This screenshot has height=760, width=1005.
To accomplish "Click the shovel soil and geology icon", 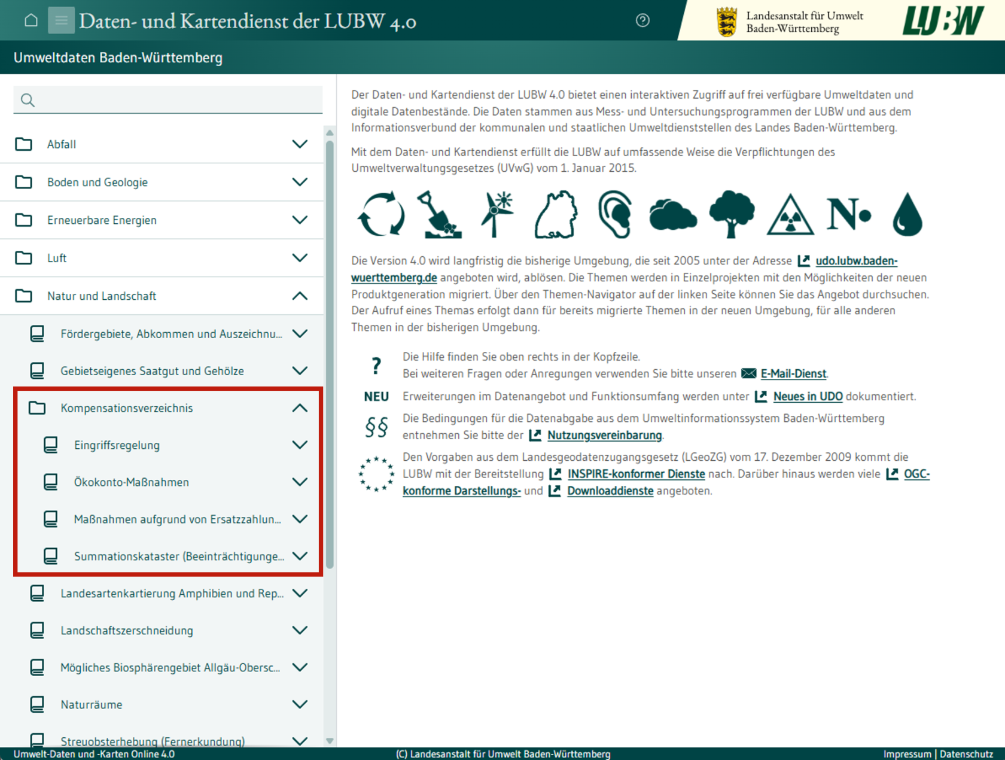I will point(439,214).
